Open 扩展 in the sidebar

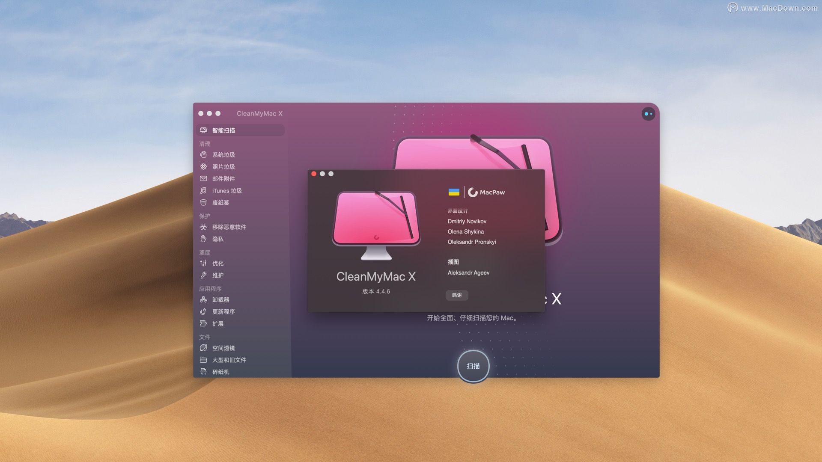click(x=240, y=323)
